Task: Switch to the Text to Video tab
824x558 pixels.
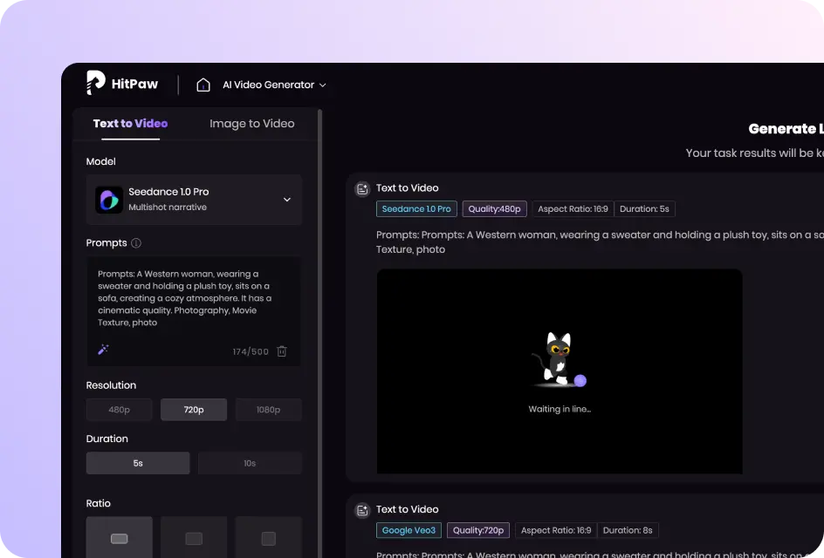Action: (x=130, y=124)
